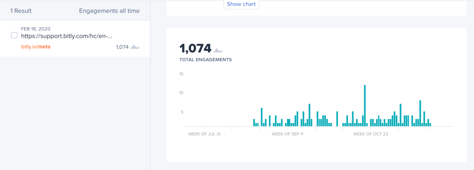Click the WEEK OF JUL 31 axis label
Image resolution: width=474 pixels, height=170 pixels.
point(204,134)
